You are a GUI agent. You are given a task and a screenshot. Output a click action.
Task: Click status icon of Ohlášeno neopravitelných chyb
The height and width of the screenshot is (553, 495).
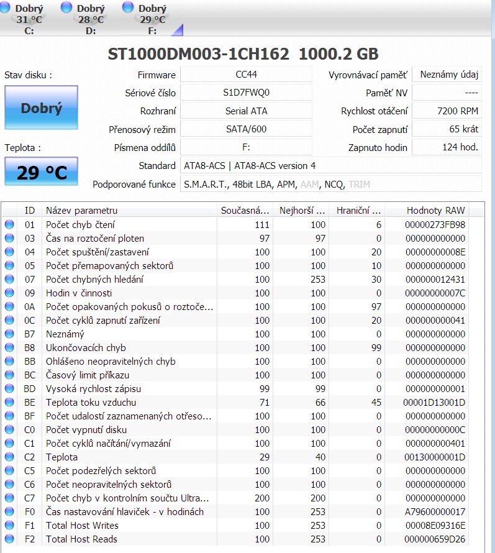[9, 361]
